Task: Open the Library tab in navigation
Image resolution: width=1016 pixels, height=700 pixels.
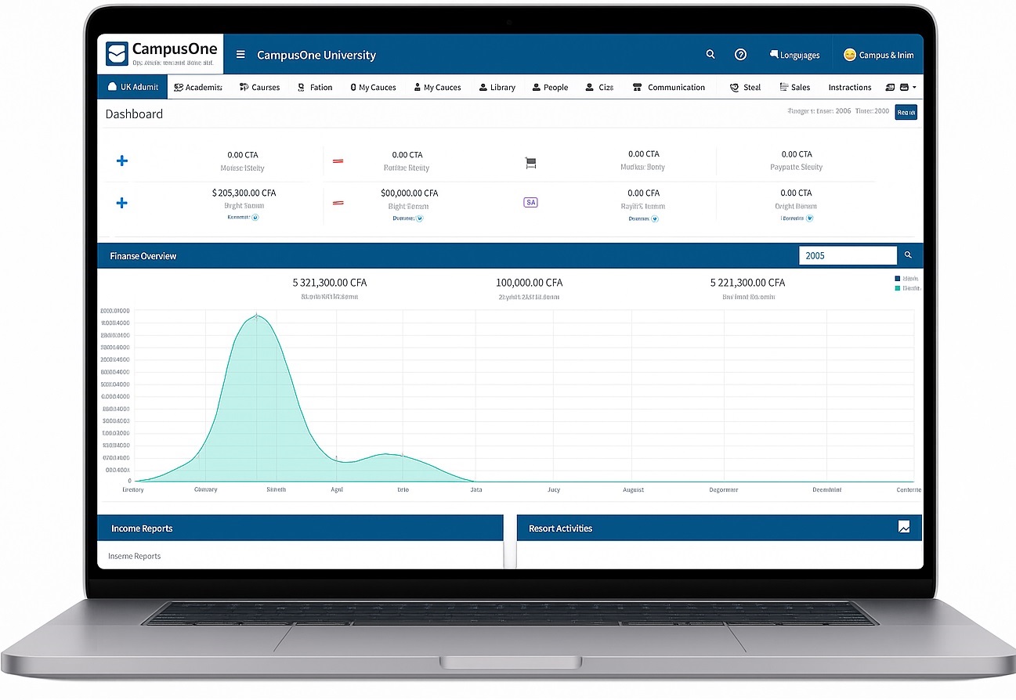Action: tap(497, 87)
